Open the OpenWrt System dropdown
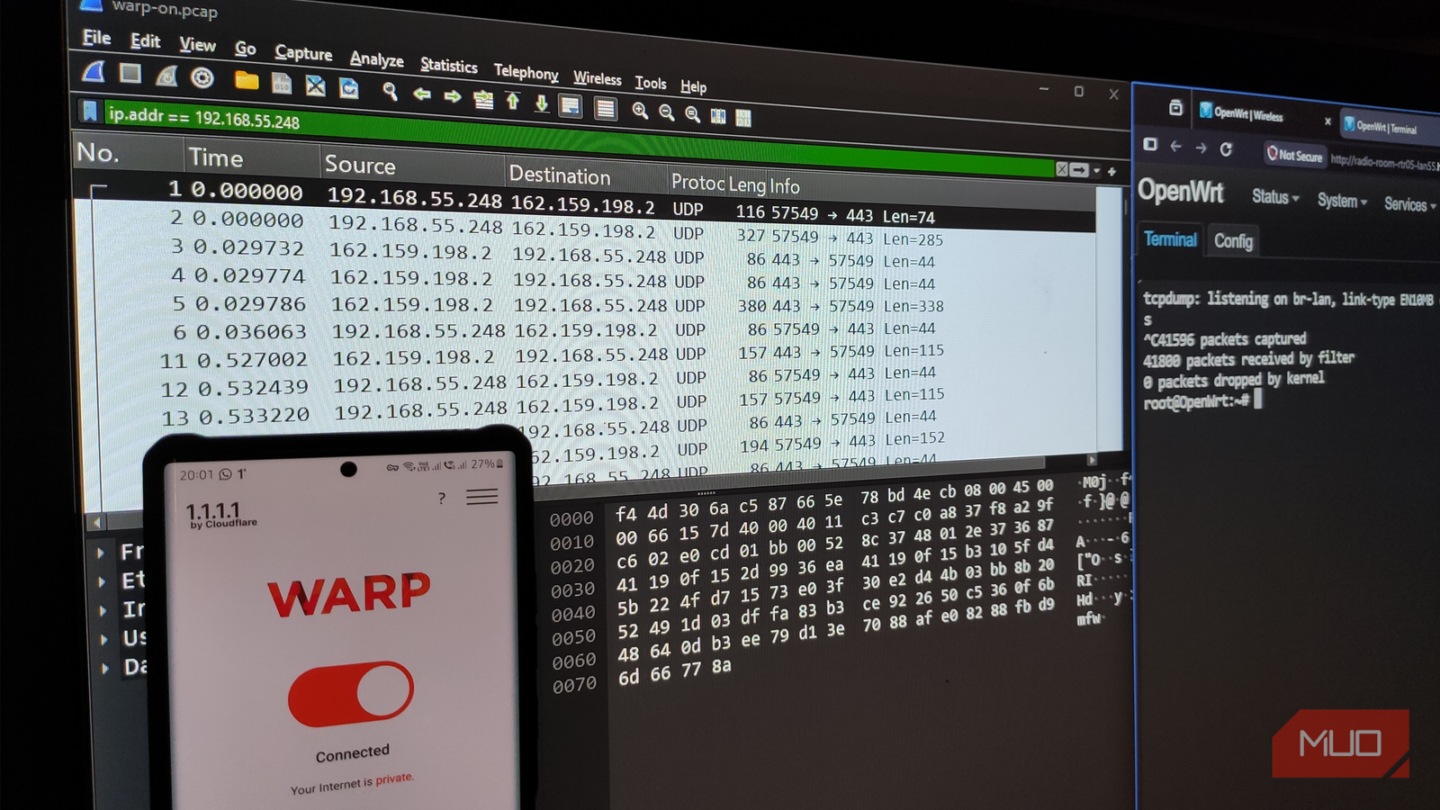 click(1342, 201)
